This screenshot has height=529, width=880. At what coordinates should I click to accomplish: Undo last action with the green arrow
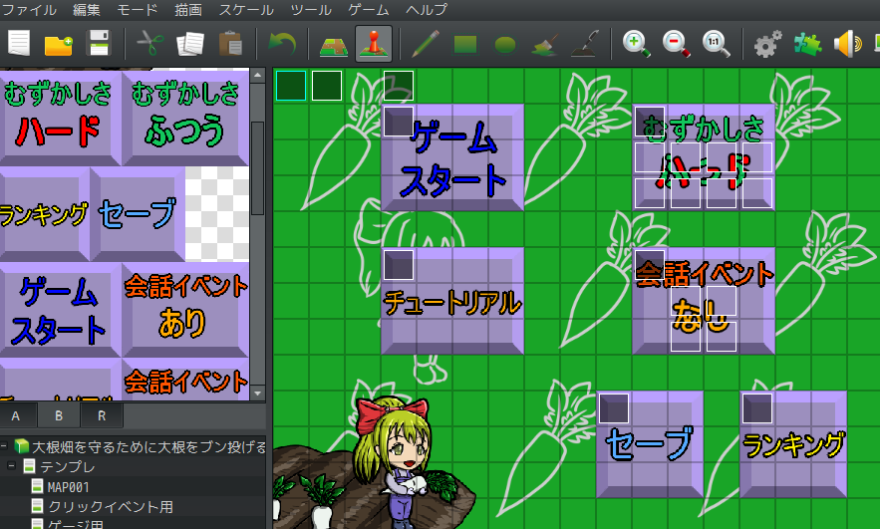pos(282,43)
